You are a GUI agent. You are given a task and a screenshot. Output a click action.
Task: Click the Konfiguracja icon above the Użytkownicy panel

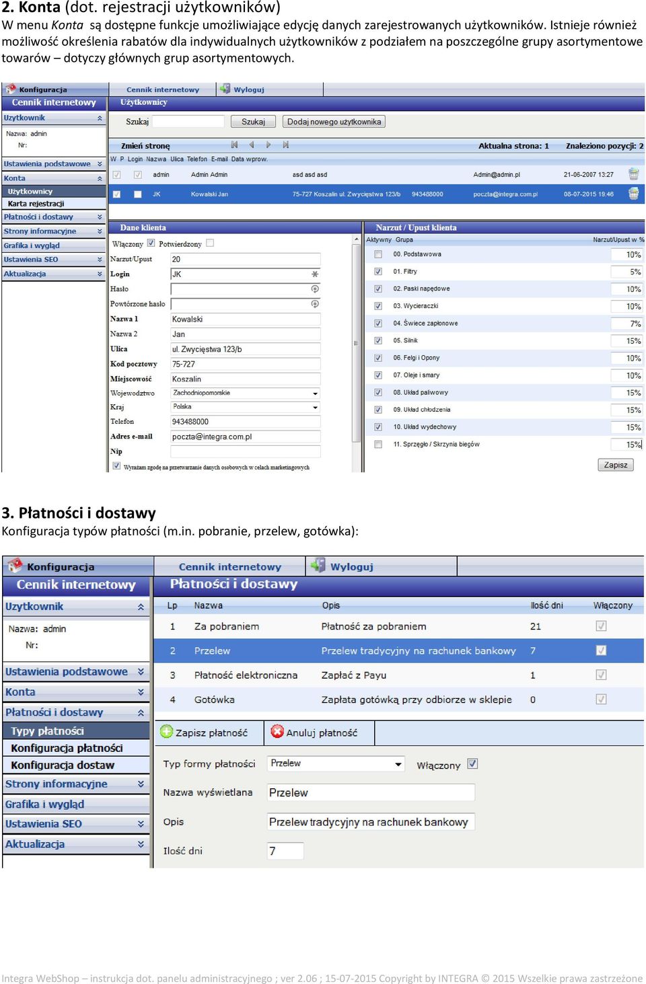click(11, 89)
